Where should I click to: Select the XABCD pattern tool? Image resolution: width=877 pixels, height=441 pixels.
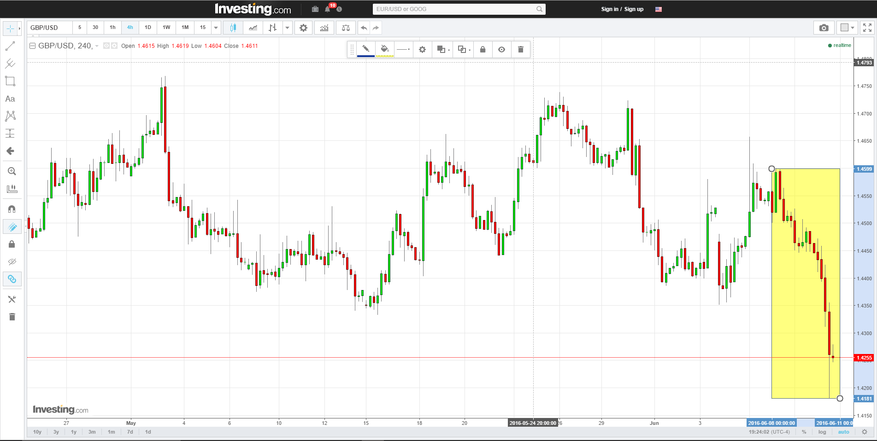10,116
